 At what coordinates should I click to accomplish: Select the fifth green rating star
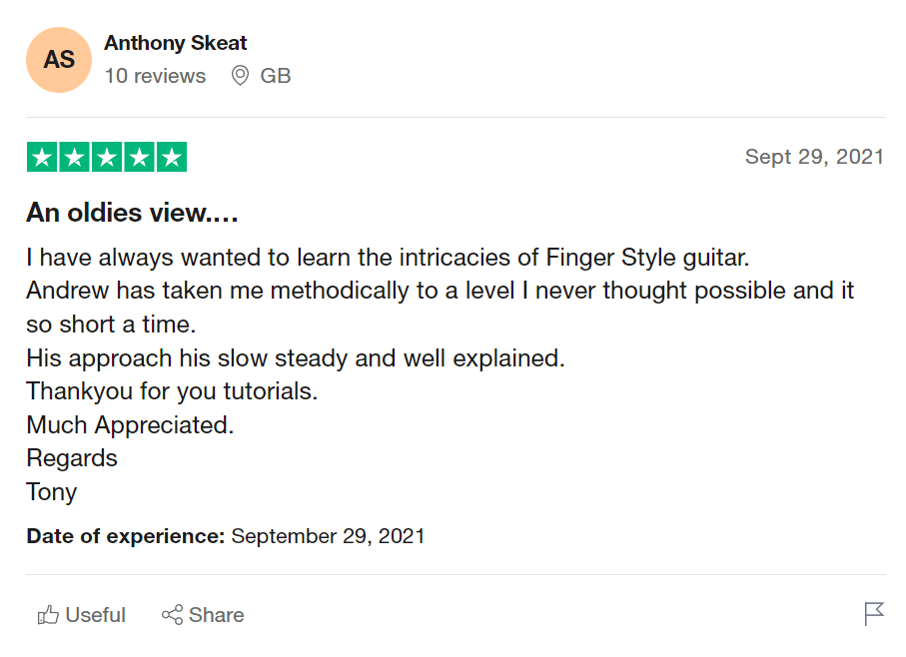[x=172, y=158]
